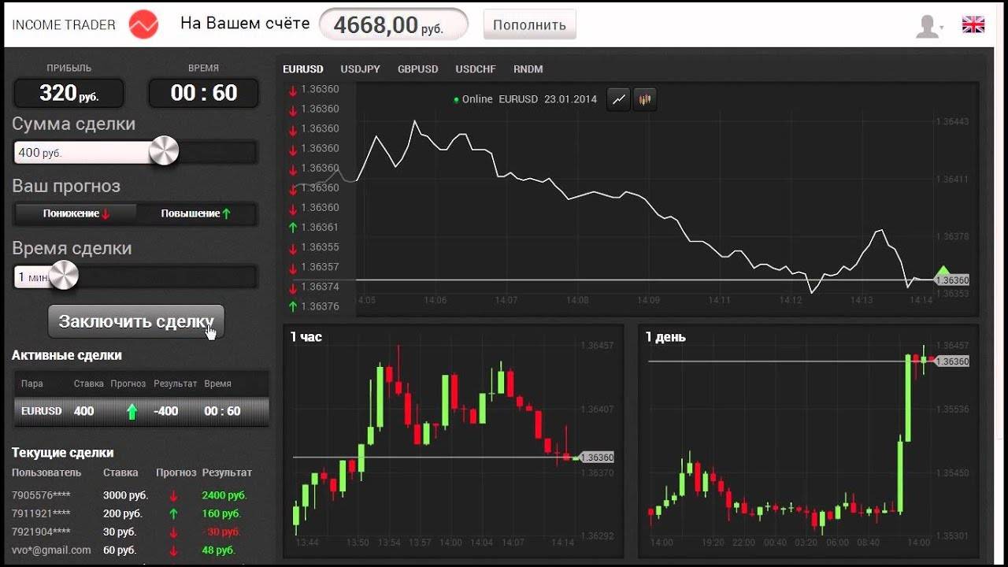Click the "1 день" chart title
The image size is (1008, 567).
click(665, 337)
